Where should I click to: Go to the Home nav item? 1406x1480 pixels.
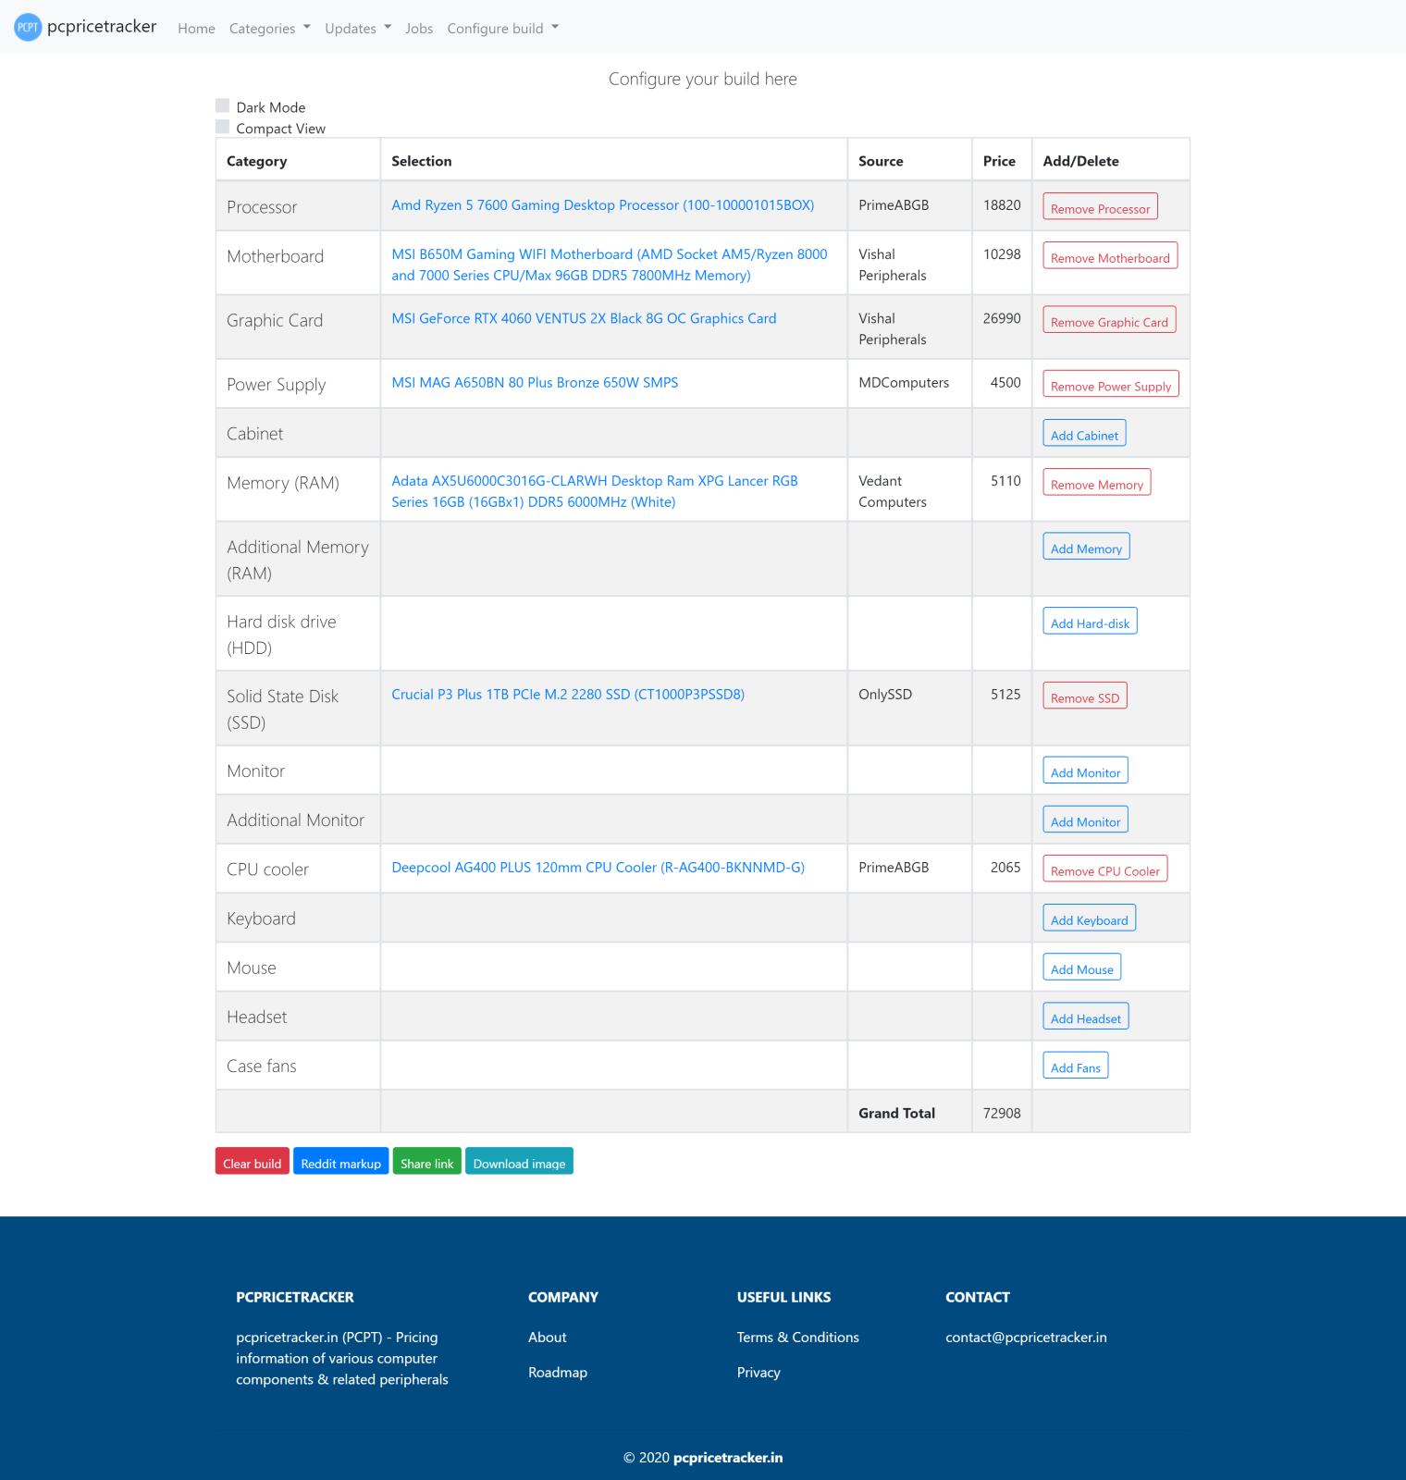coord(196,29)
